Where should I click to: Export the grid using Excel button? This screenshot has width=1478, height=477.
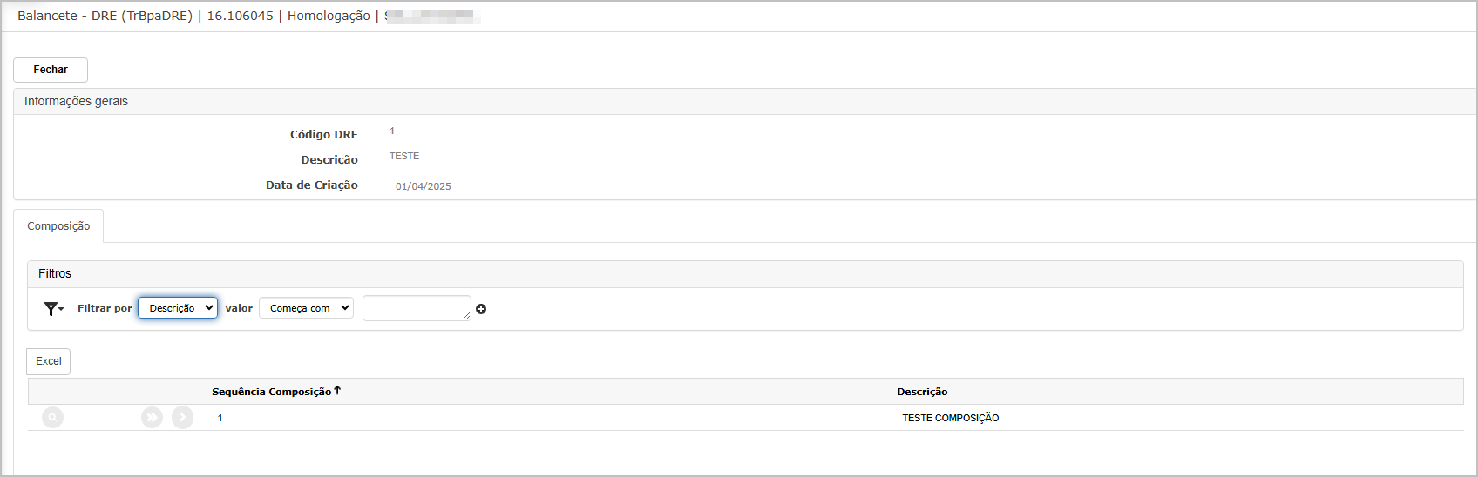49,361
